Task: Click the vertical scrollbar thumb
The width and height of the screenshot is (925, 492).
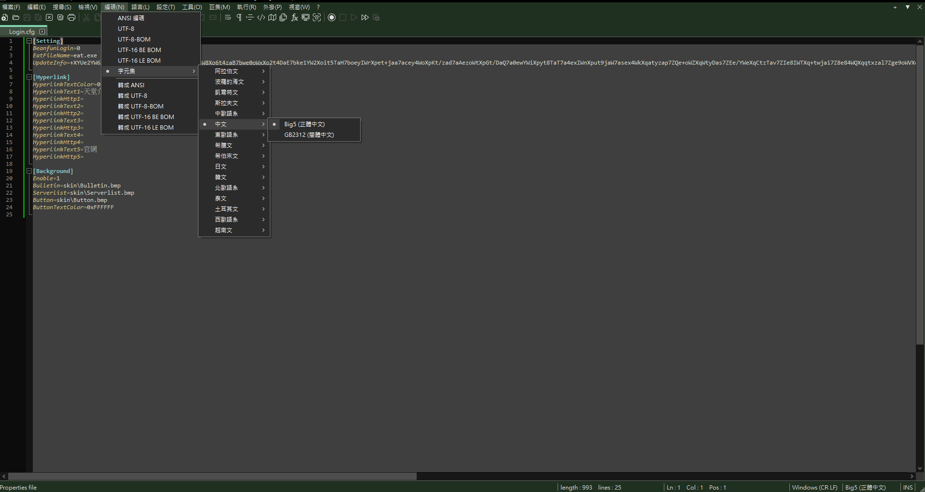Action: [920, 195]
